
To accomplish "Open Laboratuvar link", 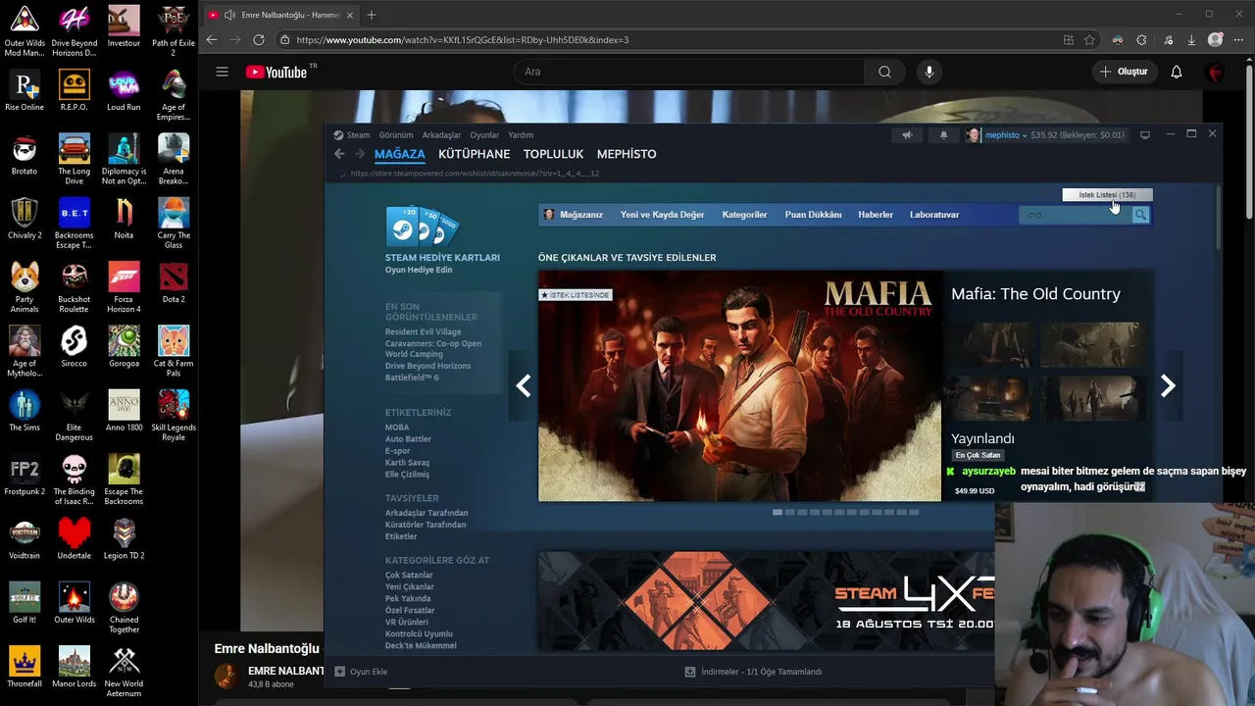I will tap(934, 215).
